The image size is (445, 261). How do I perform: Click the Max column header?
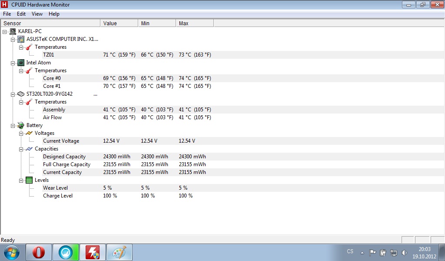click(195, 23)
